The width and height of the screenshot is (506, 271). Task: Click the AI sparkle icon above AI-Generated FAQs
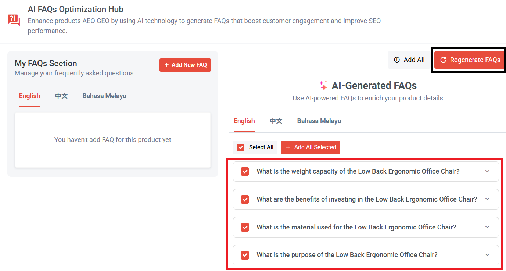323,85
